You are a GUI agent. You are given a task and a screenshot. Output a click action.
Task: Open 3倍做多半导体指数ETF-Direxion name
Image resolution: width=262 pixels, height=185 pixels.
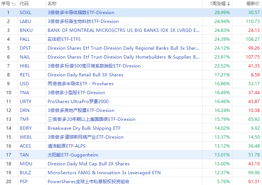[x=81, y=13]
